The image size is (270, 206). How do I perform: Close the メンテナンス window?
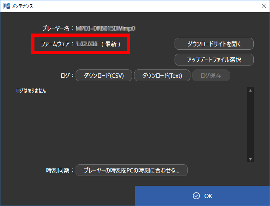(263, 6)
